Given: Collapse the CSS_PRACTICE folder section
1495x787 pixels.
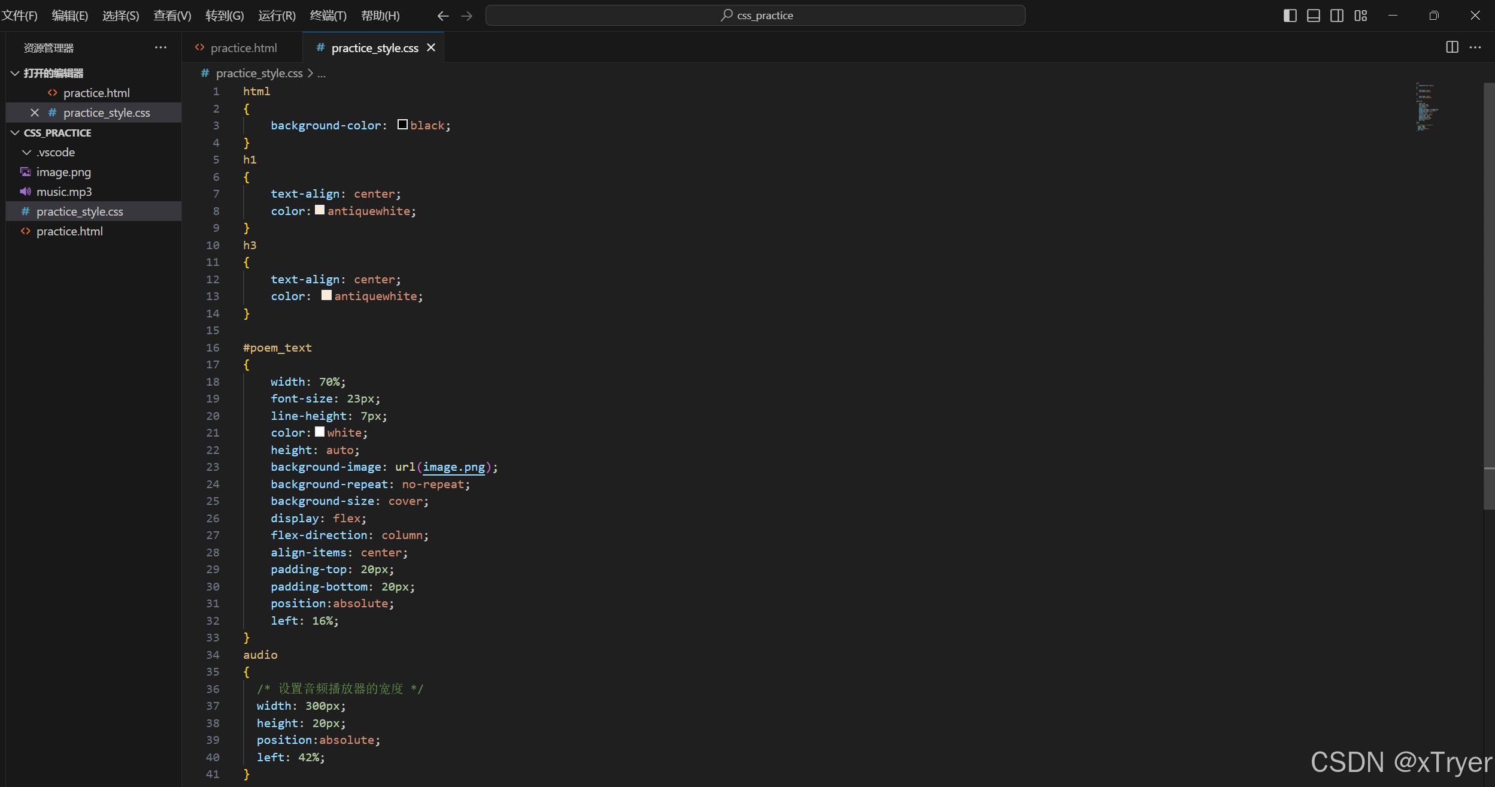Looking at the screenshot, I should (15, 132).
